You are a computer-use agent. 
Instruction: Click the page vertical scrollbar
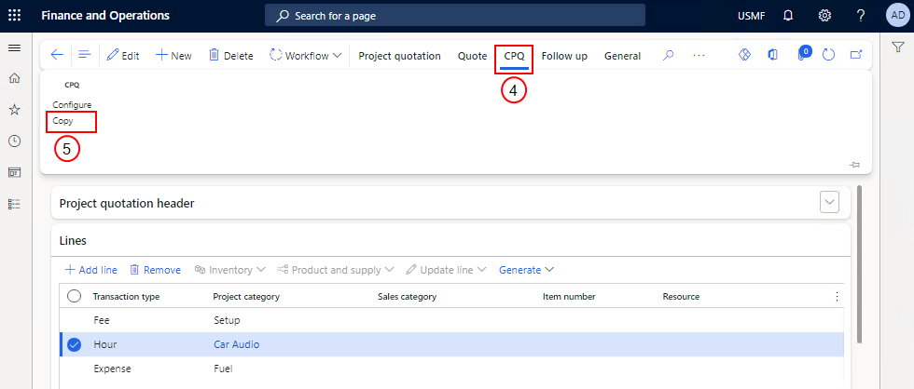[859, 264]
